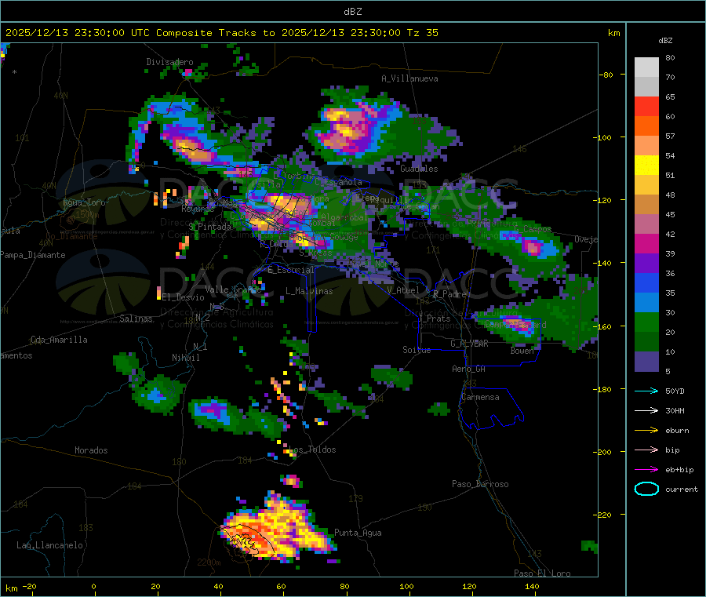Click the magenta eb+bip arrow symbol
Image resolution: width=706 pixels, height=597 pixels.
(x=646, y=469)
